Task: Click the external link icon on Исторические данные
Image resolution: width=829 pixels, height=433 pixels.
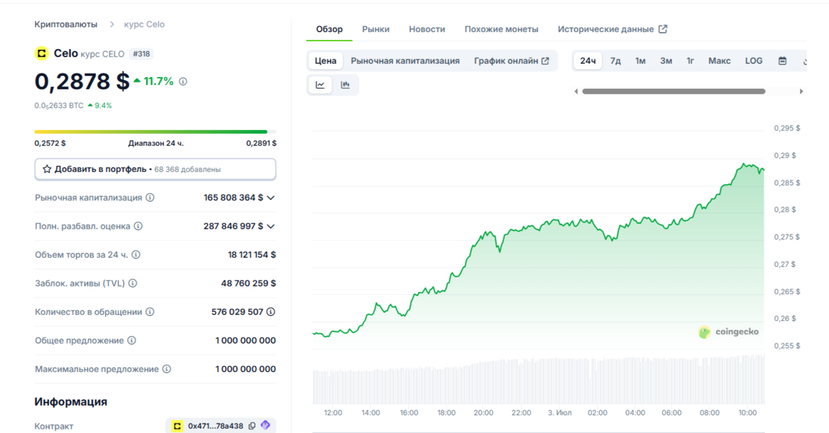Action: pos(663,29)
